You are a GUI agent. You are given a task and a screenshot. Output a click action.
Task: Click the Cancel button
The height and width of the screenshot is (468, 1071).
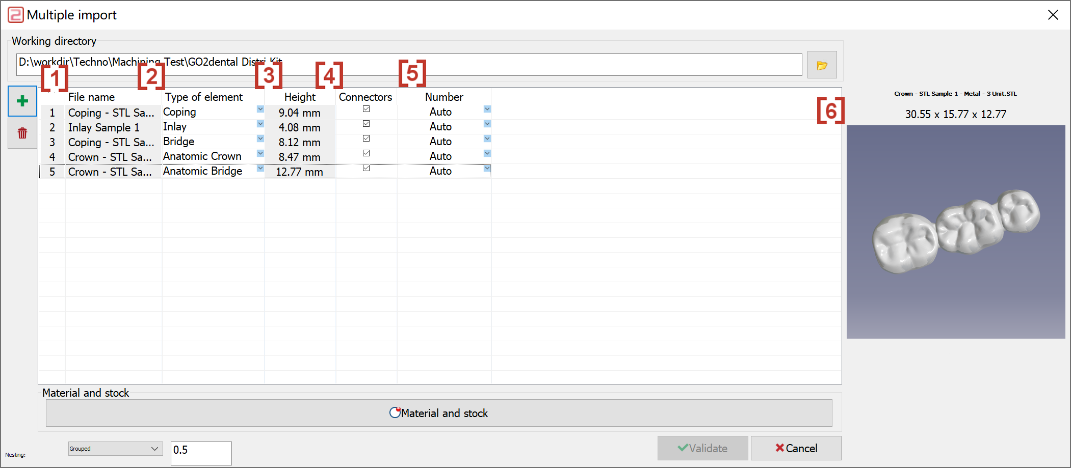click(x=796, y=448)
